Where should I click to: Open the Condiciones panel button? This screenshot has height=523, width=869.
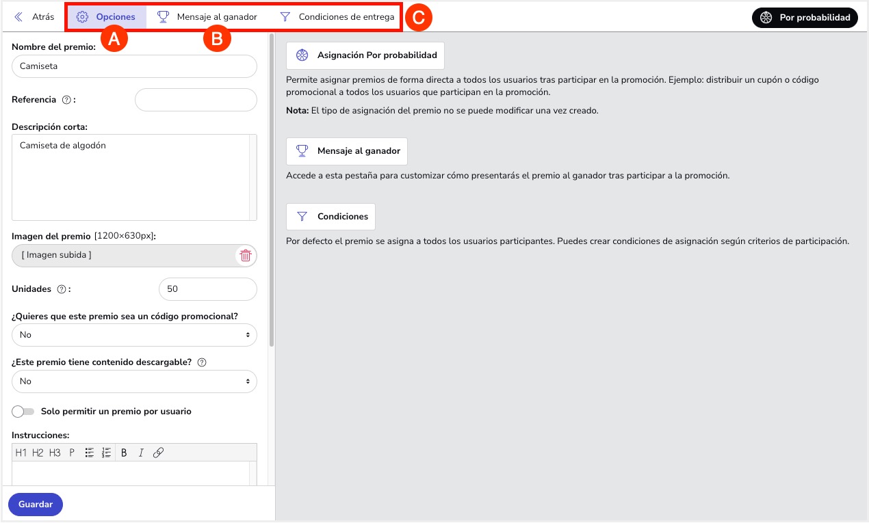coord(330,216)
